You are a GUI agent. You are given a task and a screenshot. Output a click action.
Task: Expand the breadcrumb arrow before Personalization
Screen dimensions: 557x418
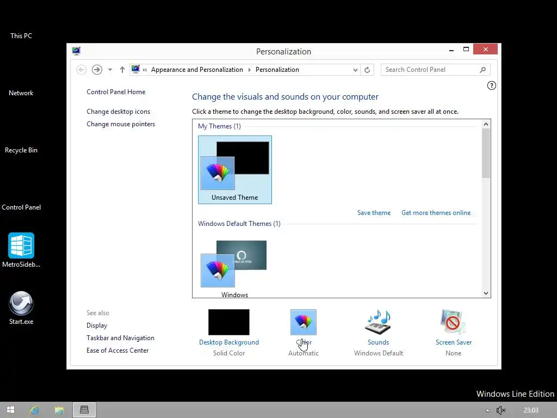(x=249, y=70)
